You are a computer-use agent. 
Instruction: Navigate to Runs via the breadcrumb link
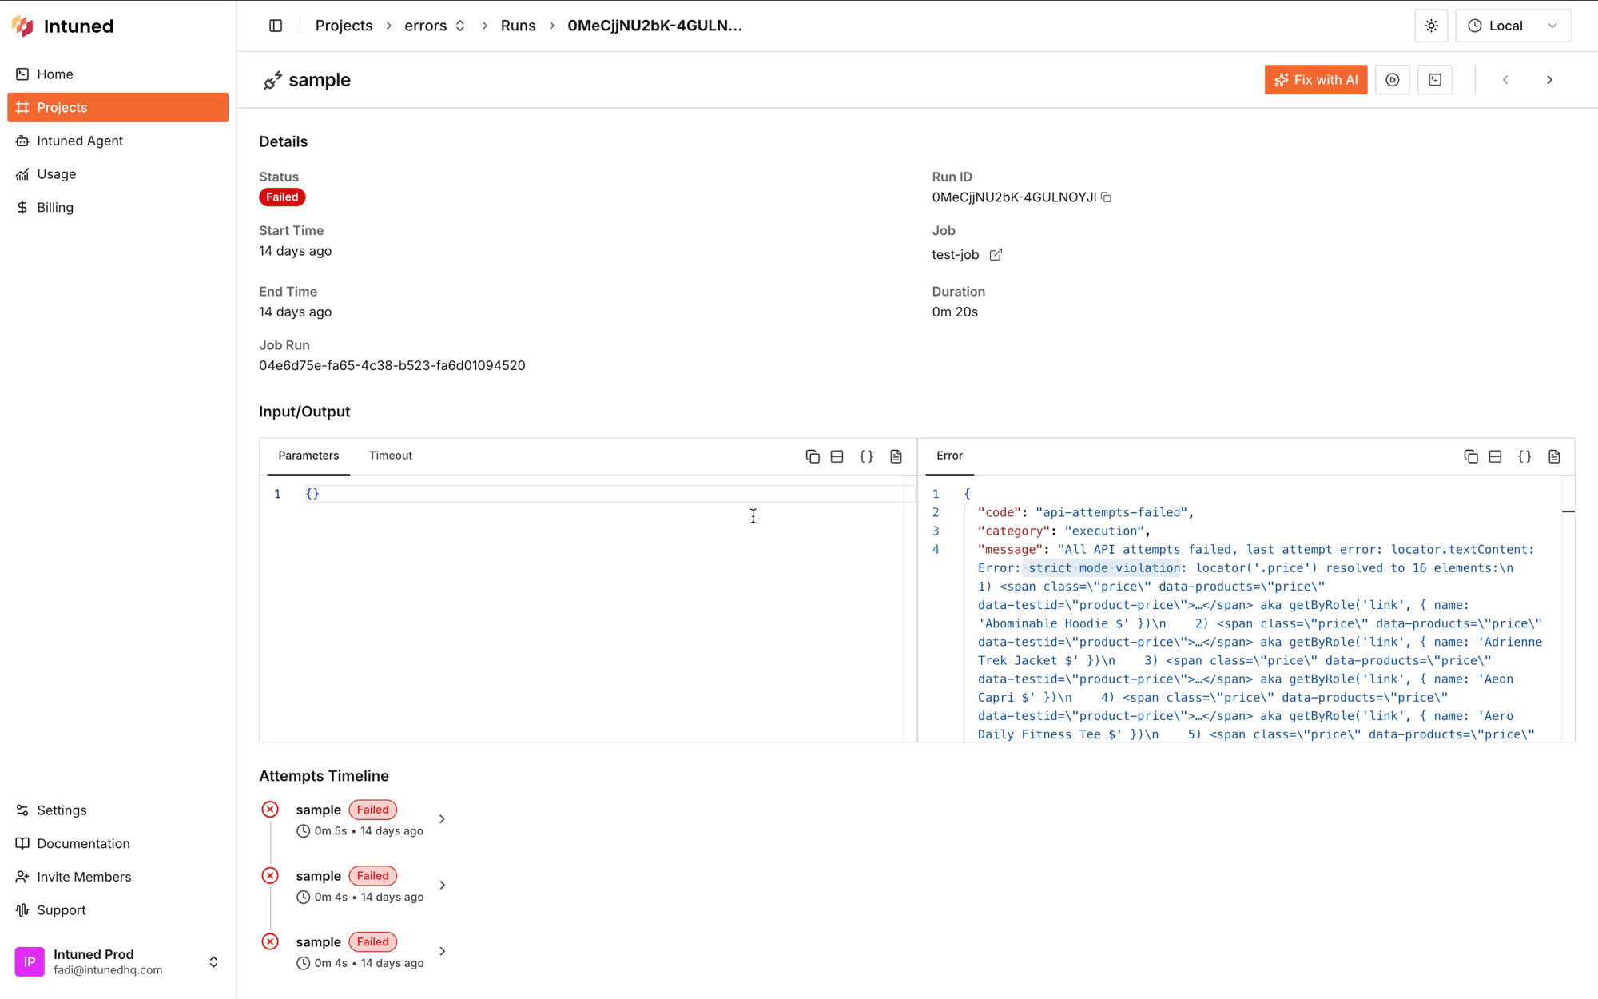pyautogui.click(x=518, y=25)
